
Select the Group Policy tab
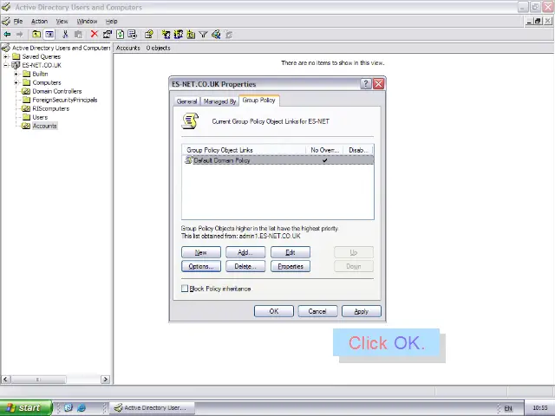(259, 101)
